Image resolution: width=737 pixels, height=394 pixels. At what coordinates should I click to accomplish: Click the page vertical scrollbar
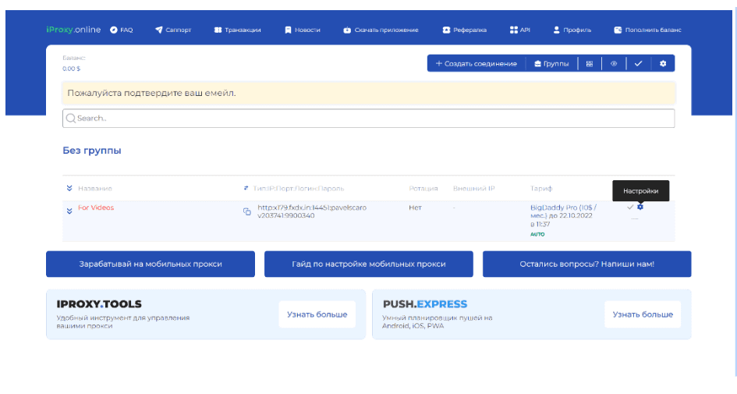(x=735, y=193)
